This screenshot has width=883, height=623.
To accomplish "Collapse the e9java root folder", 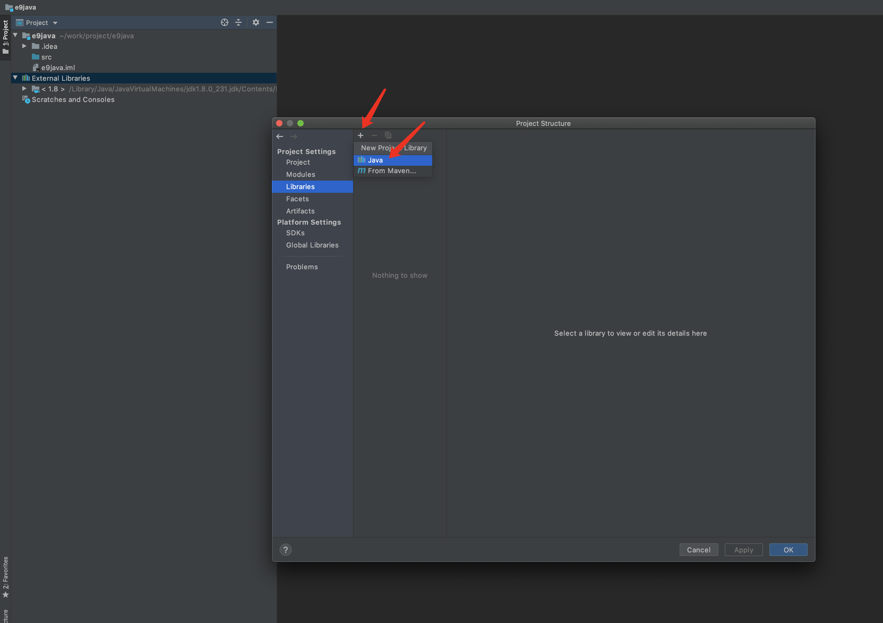I will pos(15,35).
